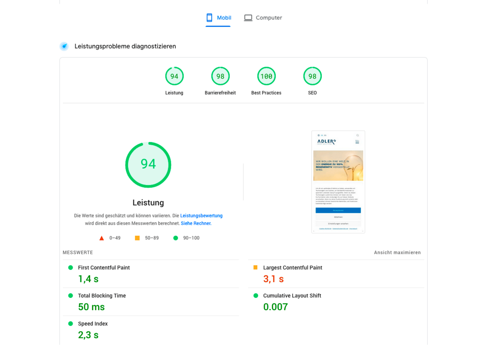Click the 50–89 legend text
This screenshot has width=489, height=357.
tap(152, 238)
